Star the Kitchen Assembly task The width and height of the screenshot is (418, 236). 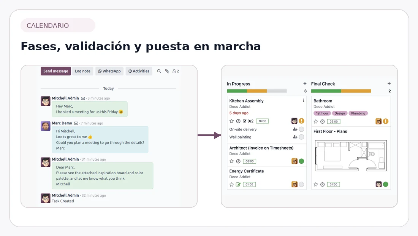231,121
